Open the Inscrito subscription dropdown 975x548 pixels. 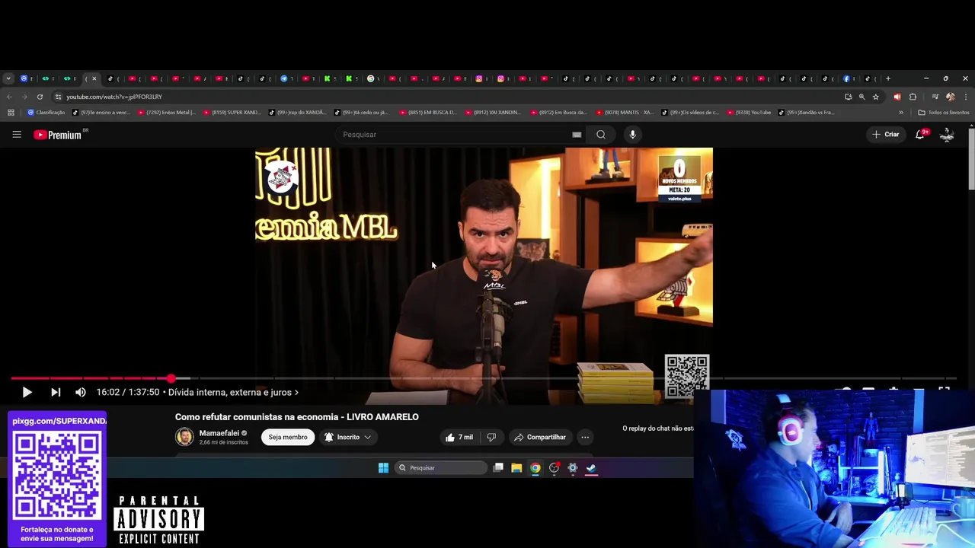[348, 437]
